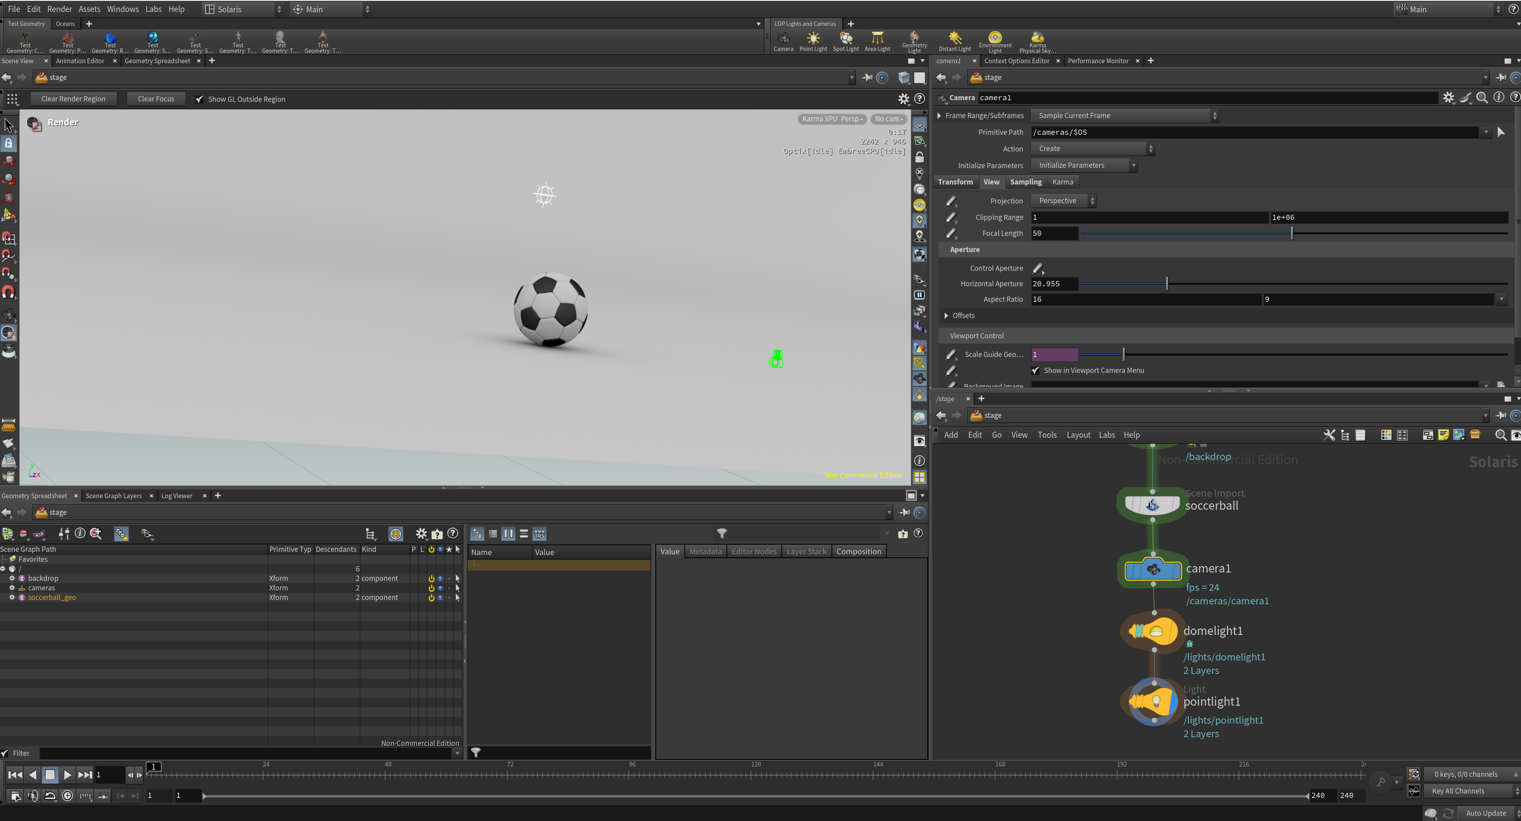Expand soccerball_geo in scene graph tree
Image resolution: width=1521 pixels, height=821 pixels.
coord(11,597)
